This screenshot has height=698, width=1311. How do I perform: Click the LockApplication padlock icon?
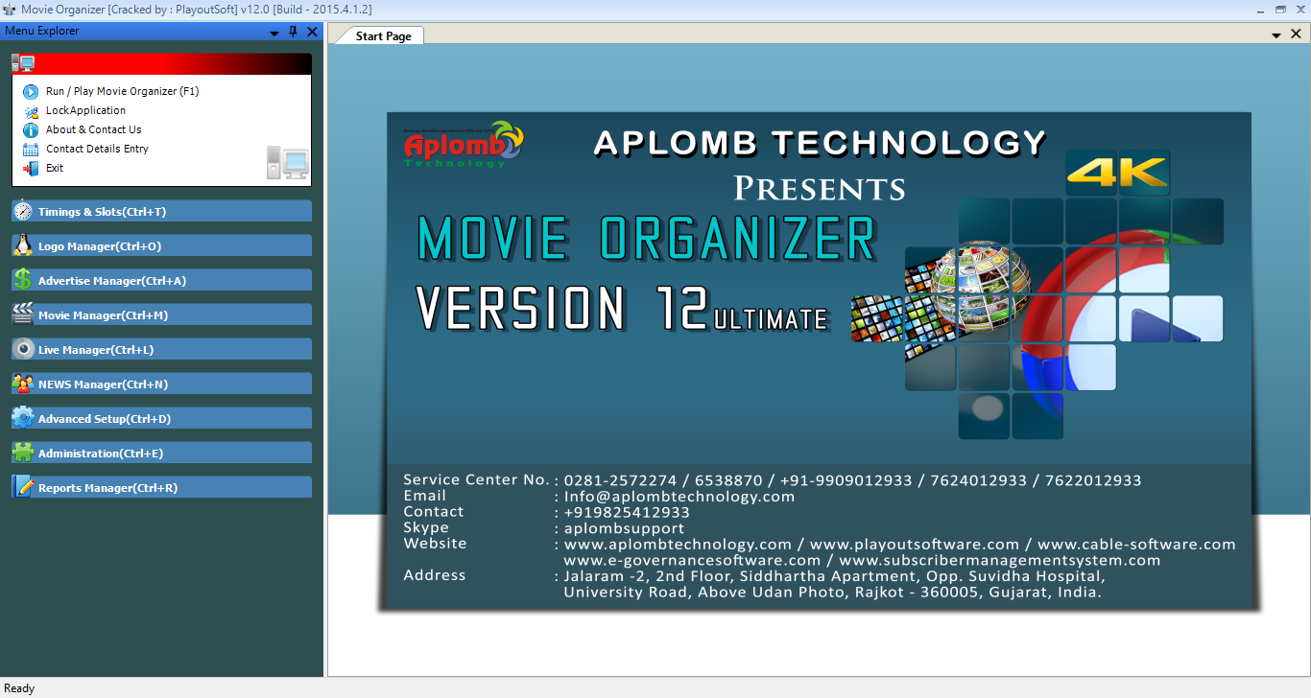[32, 110]
